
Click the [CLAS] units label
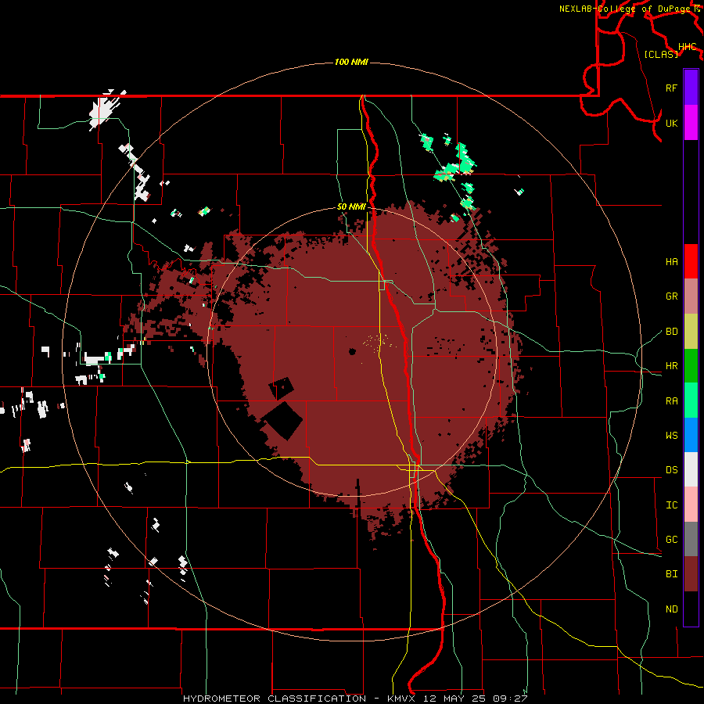point(661,54)
